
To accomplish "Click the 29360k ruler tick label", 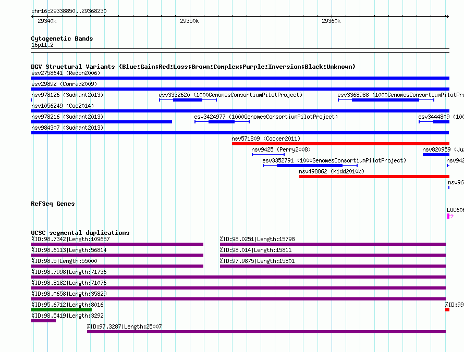I will click(331, 21).
